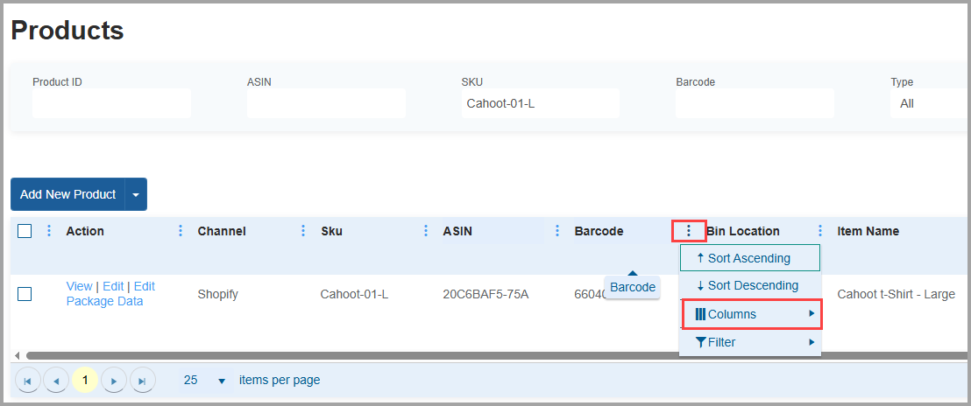Open the View link for Cahoot-01-L
971x406 pixels.
[79, 287]
